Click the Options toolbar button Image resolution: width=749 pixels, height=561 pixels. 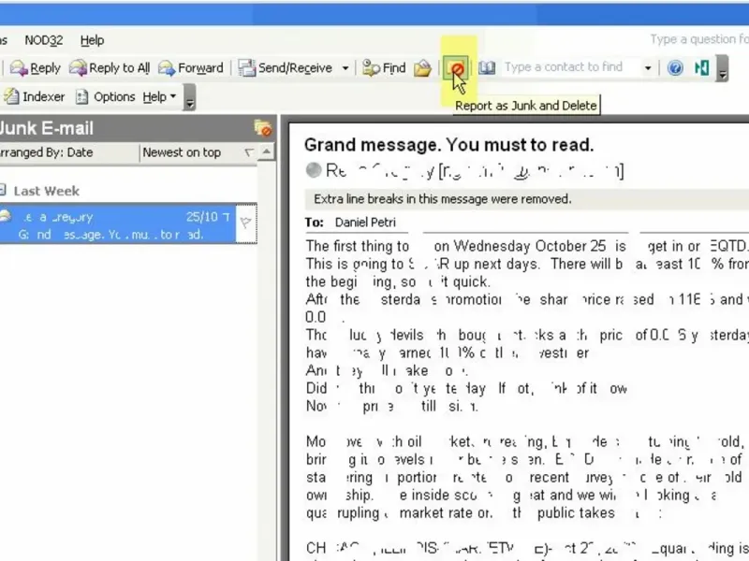click(106, 97)
